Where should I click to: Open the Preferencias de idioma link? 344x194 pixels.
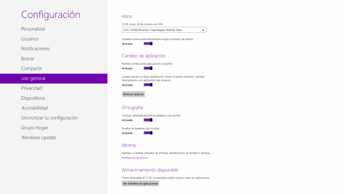click(x=135, y=158)
